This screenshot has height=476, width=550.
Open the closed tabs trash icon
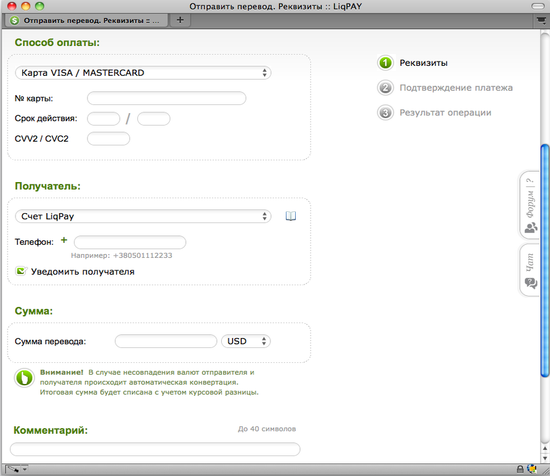click(541, 20)
